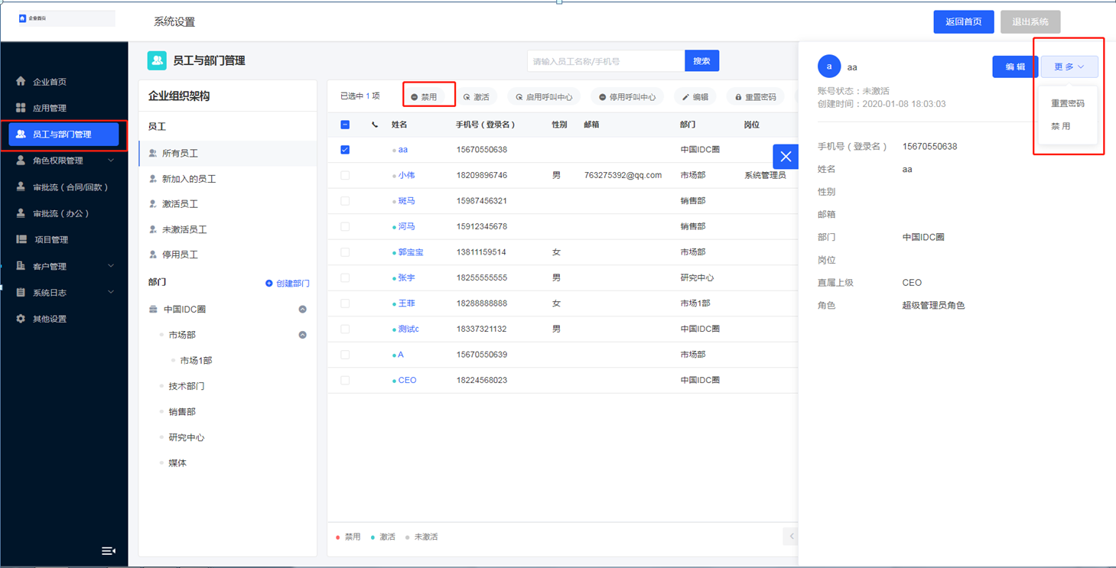The height and width of the screenshot is (568, 1116).
Task: Check the checkbox for 郭宝宝
Action: pos(345,252)
